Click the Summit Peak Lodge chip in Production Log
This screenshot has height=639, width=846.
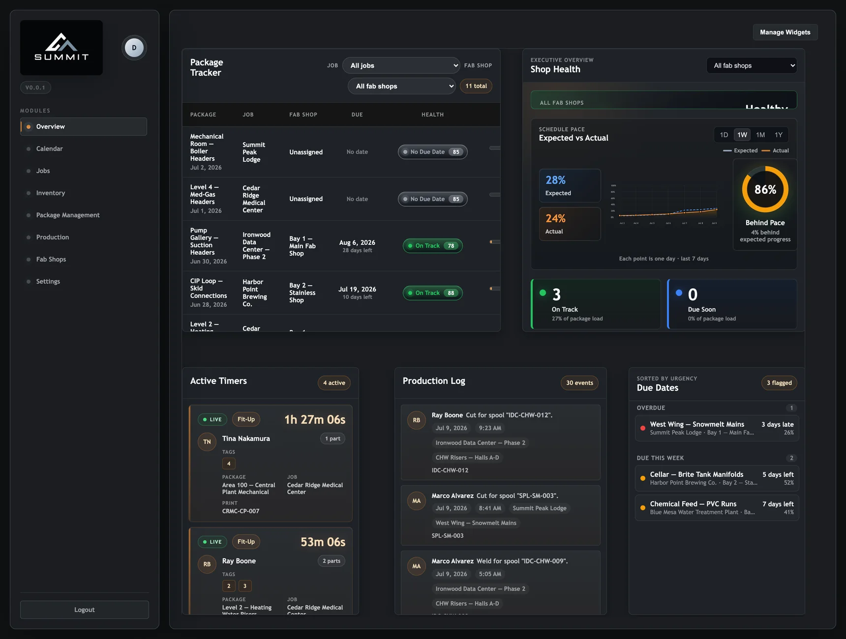coord(540,508)
